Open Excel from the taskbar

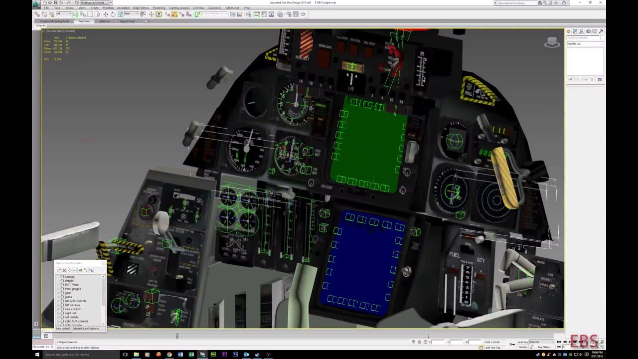click(x=191, y=355)
